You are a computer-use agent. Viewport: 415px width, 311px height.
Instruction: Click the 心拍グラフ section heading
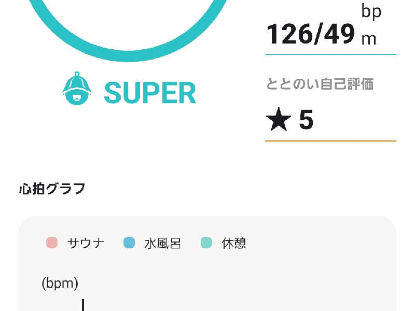pyautogui.click(x=52, y=189)
